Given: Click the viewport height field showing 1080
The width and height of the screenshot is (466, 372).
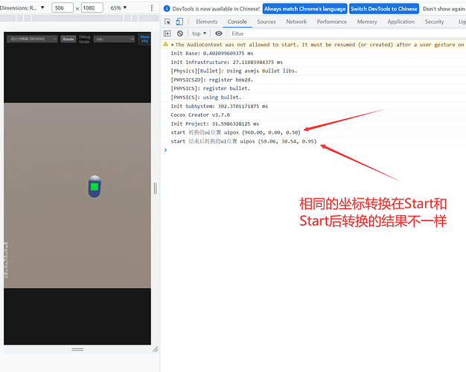Looking at the screenshot, I should (x=92, y=7).
